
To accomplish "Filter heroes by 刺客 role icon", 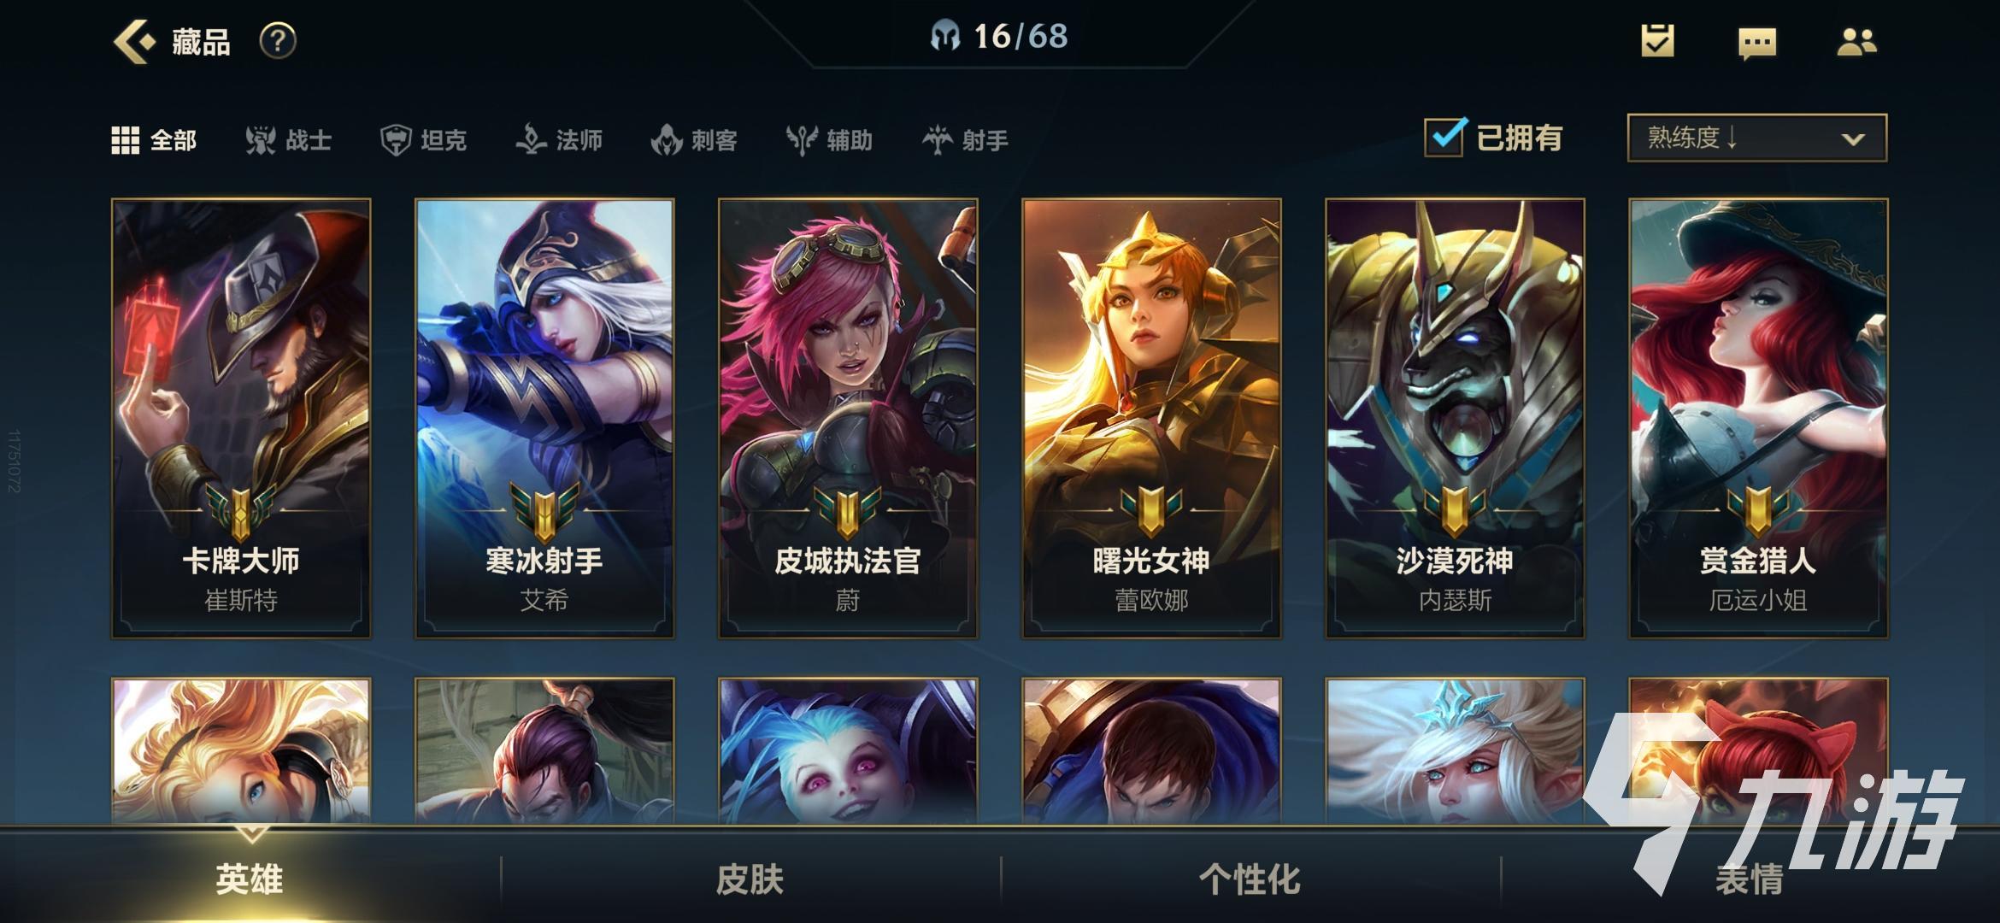I will tap(667, 140).
